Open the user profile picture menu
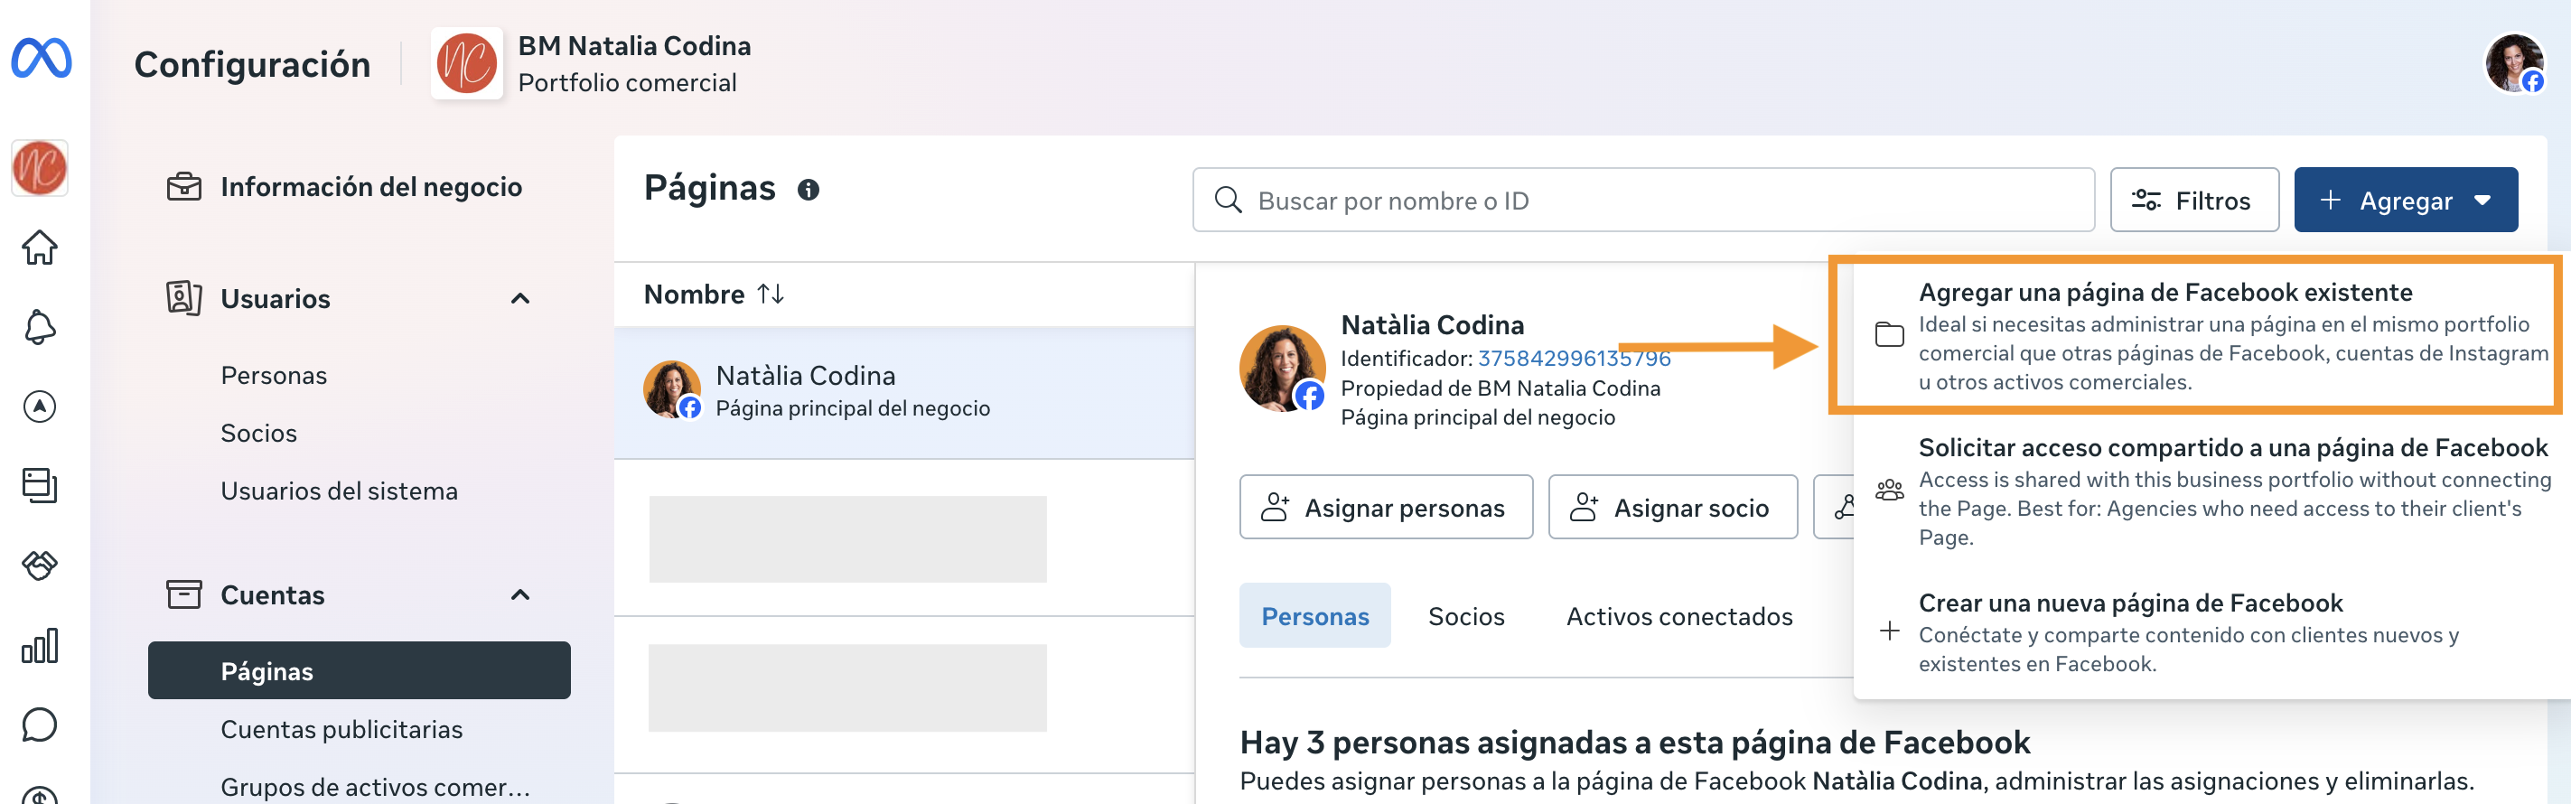This screenshot has width=2571, height=804. (2514, 63)
